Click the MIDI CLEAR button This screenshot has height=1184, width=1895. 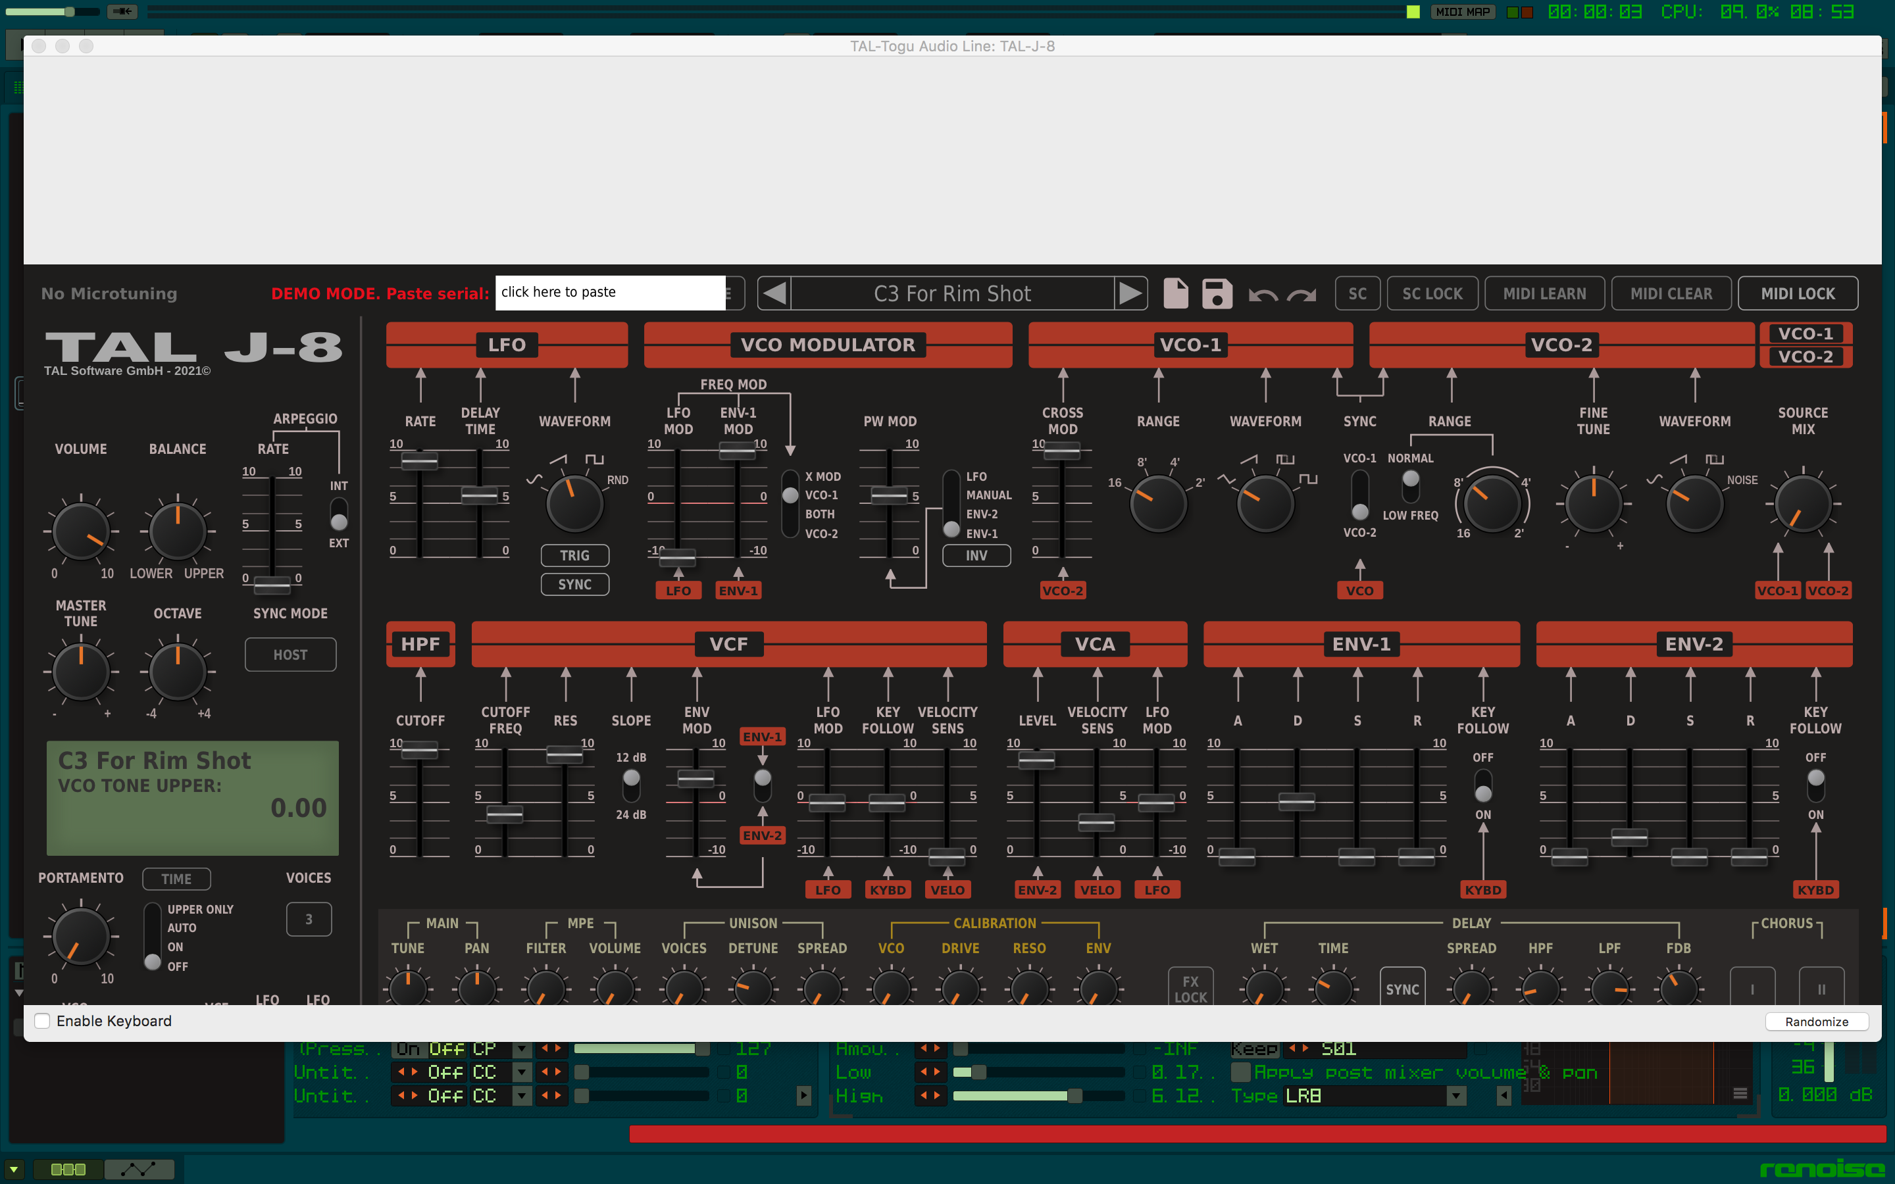pyautogui.click(x=1671, y=293)
